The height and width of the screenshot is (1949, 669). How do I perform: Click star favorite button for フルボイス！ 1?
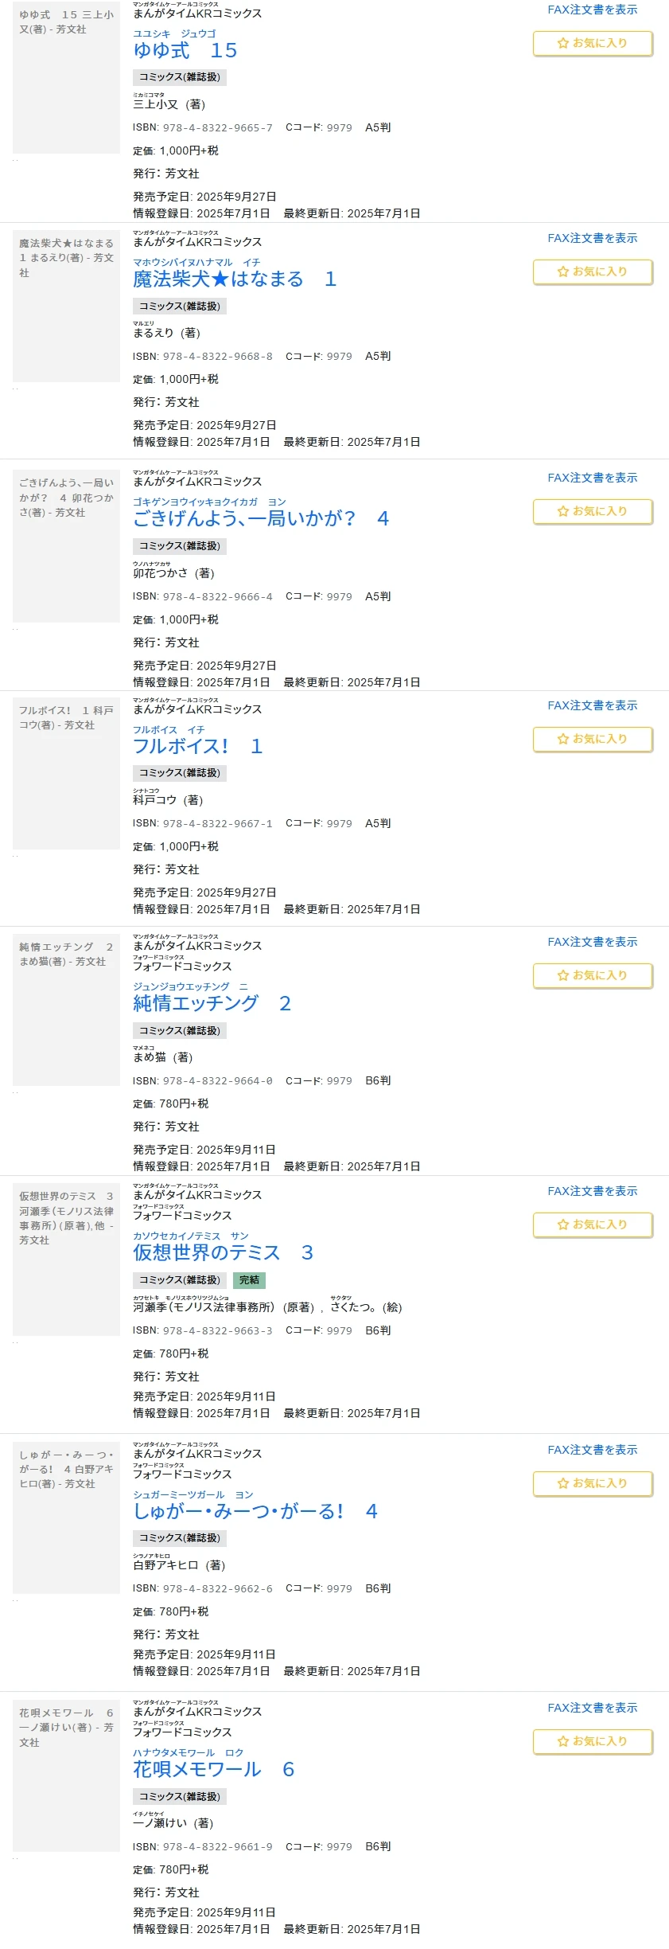click(593, 739)
